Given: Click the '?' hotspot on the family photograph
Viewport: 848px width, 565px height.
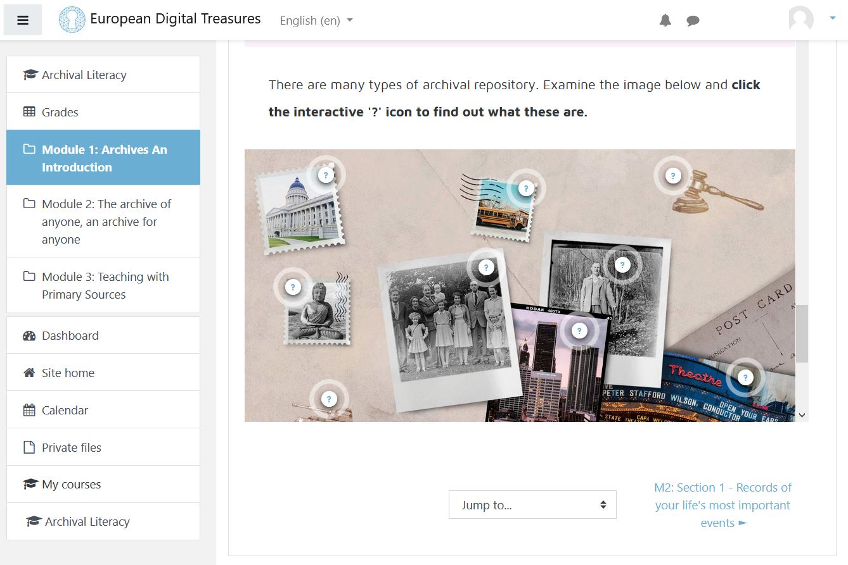Looking at the screenshot, I should tap(485, 267).
